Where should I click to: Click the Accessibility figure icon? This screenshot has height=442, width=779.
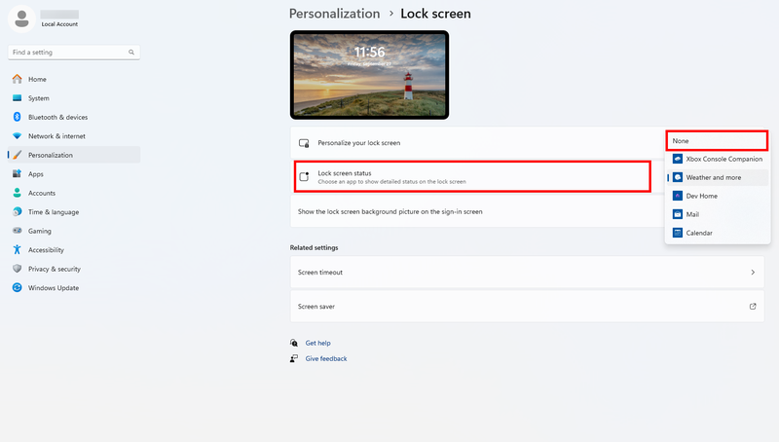tap(17, 249)
